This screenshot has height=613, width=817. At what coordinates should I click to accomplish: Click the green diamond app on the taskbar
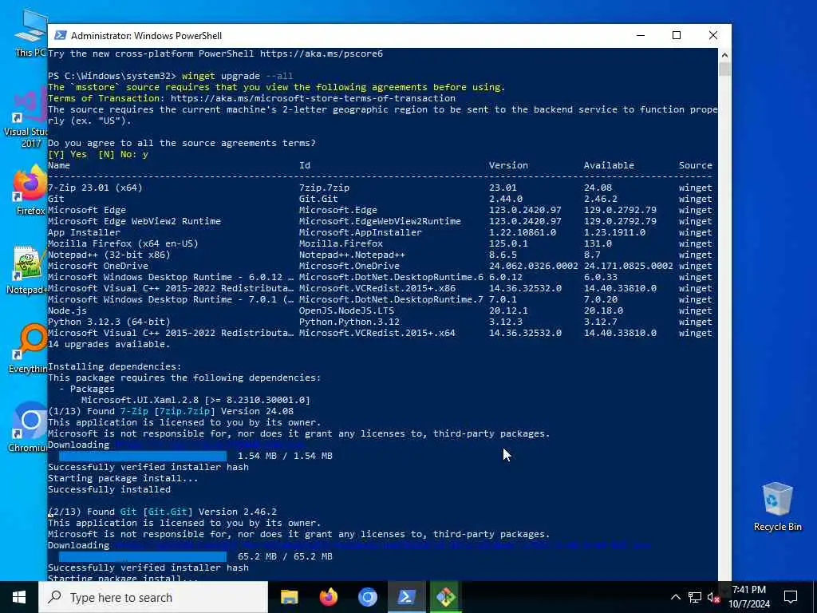[446, 597]
